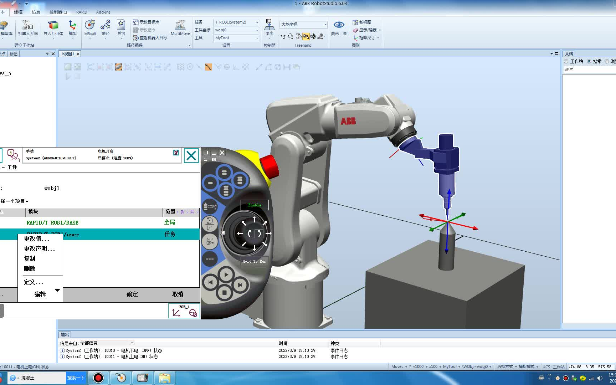Select the Freehand jog reorient tool
616x385 pixels.
[313, 37]
